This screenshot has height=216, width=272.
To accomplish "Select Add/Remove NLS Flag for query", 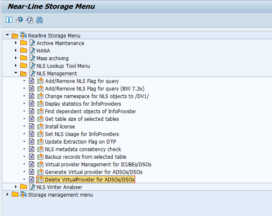I will coord(82,81).
